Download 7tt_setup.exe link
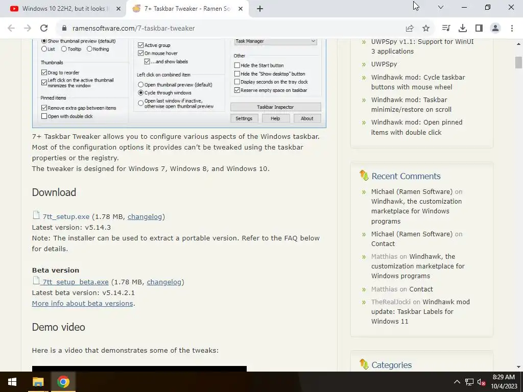Image resolution: width=523 pixels, height=392 pixels. [66, 216]
